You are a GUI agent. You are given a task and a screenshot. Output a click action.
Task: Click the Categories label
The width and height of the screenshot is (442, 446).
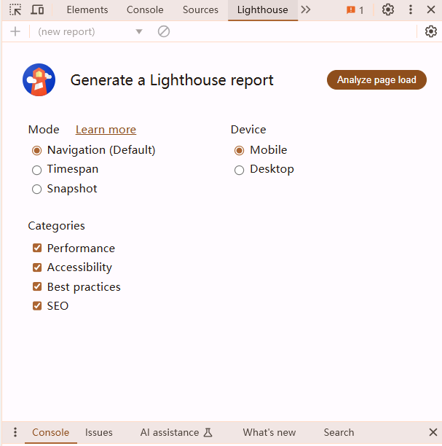point(56,226)
